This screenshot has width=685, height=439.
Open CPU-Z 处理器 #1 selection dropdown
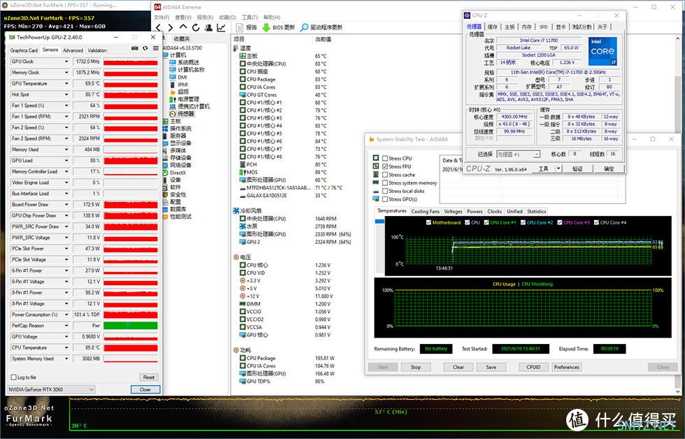pyautogui.click(x=519, y=154)
